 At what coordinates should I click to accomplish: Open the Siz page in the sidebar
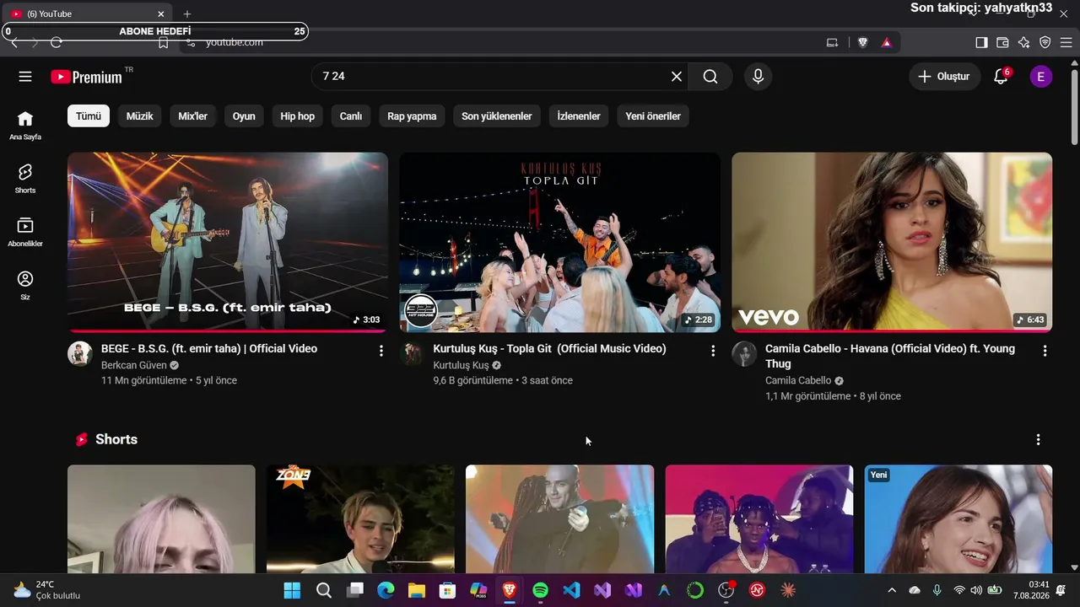25,285
